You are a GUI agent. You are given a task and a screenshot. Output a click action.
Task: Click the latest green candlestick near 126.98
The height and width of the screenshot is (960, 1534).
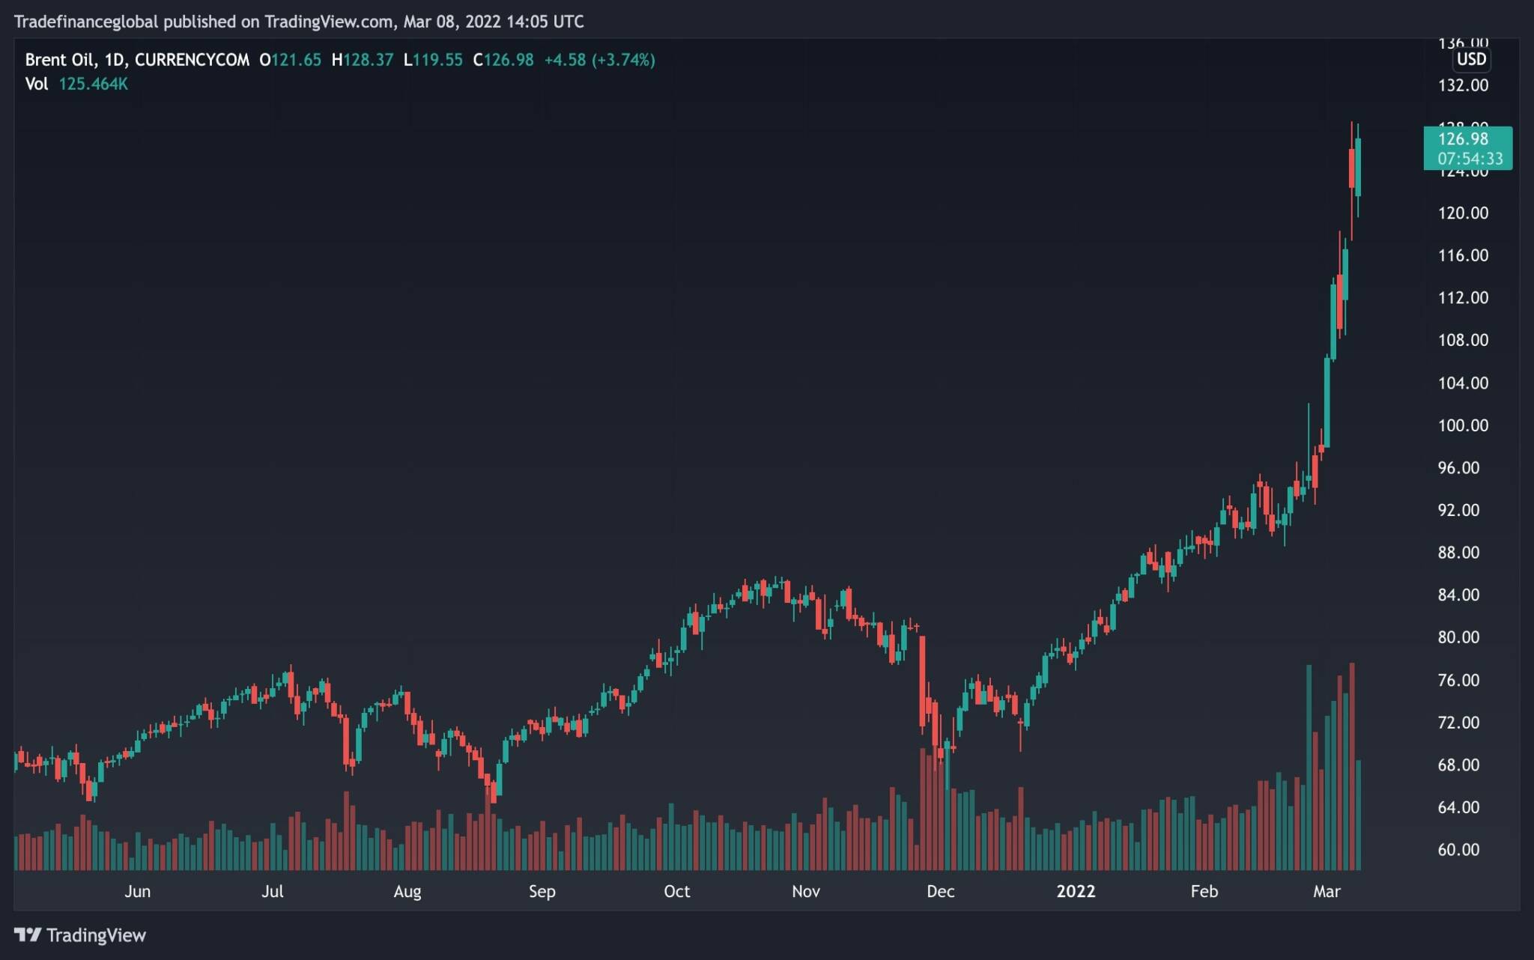pos(1358,168)
